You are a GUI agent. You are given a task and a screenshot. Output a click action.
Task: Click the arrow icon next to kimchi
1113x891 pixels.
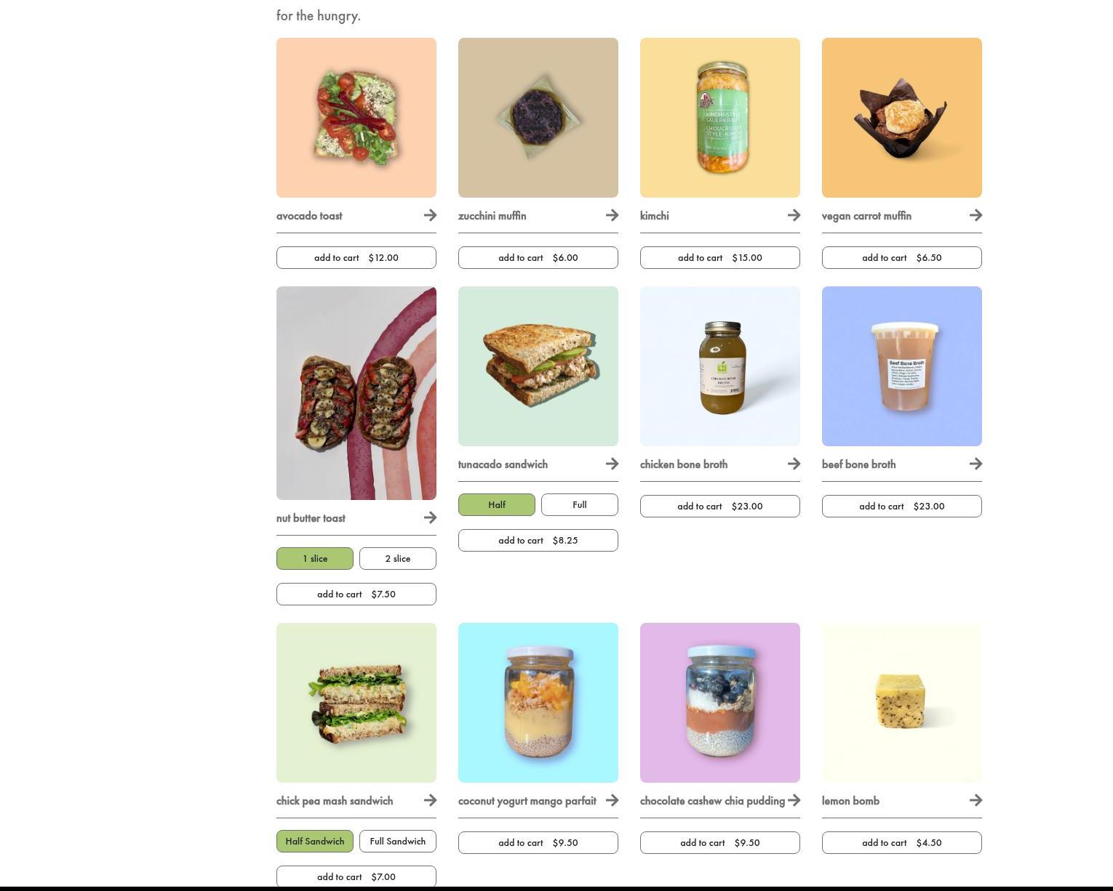(794, 215)
